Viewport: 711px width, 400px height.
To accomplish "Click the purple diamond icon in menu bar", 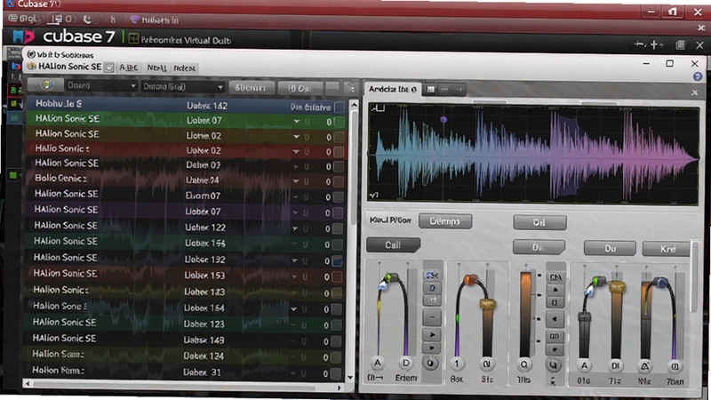I will pyautogui.click(x=135, y=20).
